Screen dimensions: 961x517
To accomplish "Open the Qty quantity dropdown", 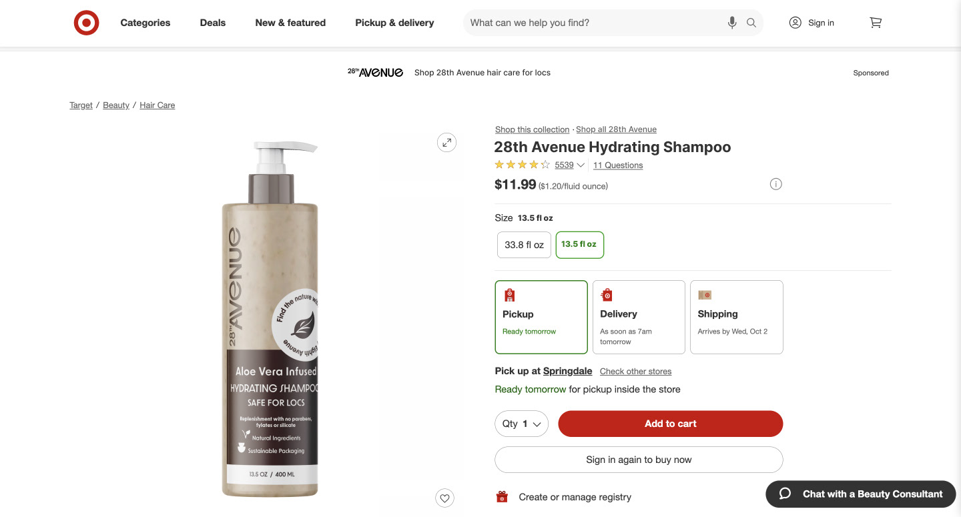I will (521, 424).
